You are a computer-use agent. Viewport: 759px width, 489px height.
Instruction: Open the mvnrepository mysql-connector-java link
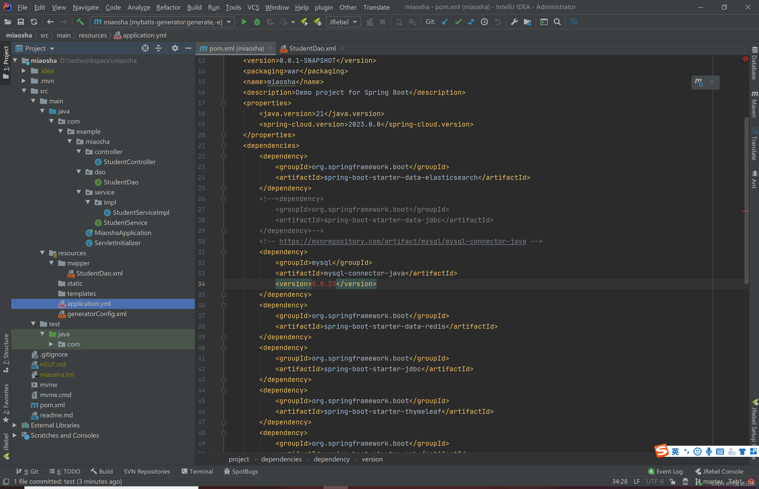click(x=402, y=241)
